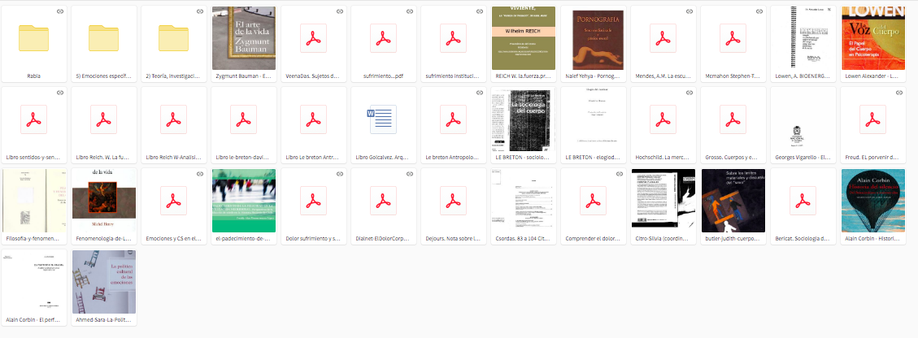Click the PDF icon for VeenaDas. Sujetos
Screen dimensions: 918x338
click(x=313, y=38)
